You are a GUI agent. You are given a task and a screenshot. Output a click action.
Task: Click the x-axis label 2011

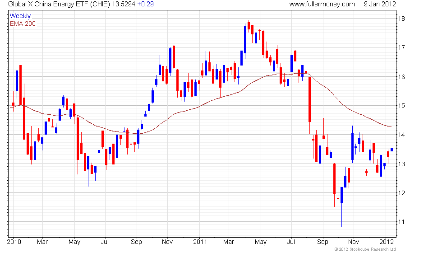(200, 242)
